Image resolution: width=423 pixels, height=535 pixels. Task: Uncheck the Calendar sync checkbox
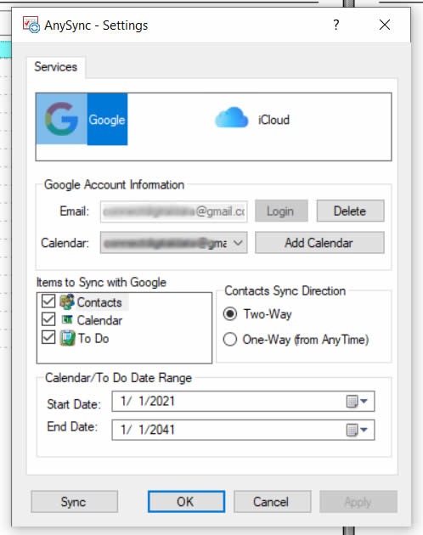(x=48, y=319)
